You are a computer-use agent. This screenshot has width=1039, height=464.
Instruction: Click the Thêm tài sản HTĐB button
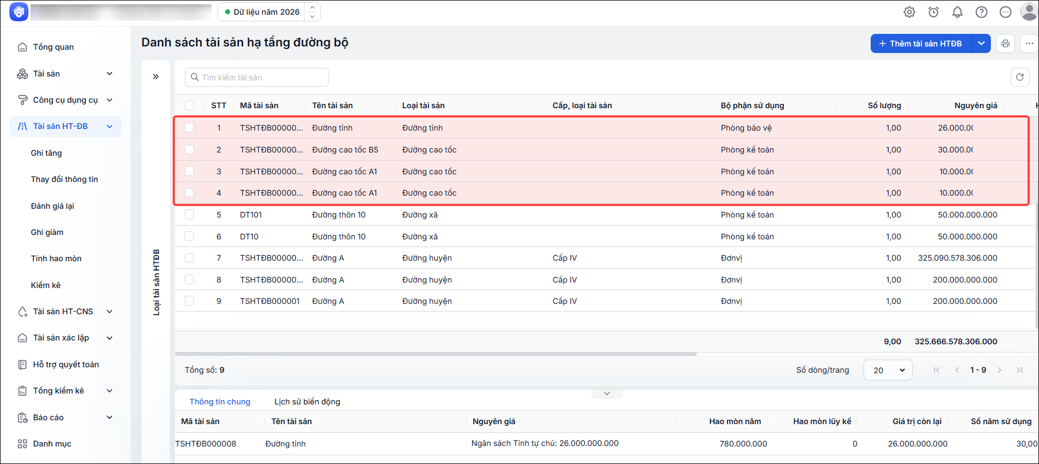(921, 44)
